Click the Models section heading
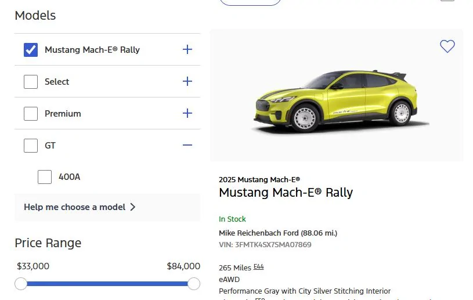473x300 pixels. tap(35, 15)
